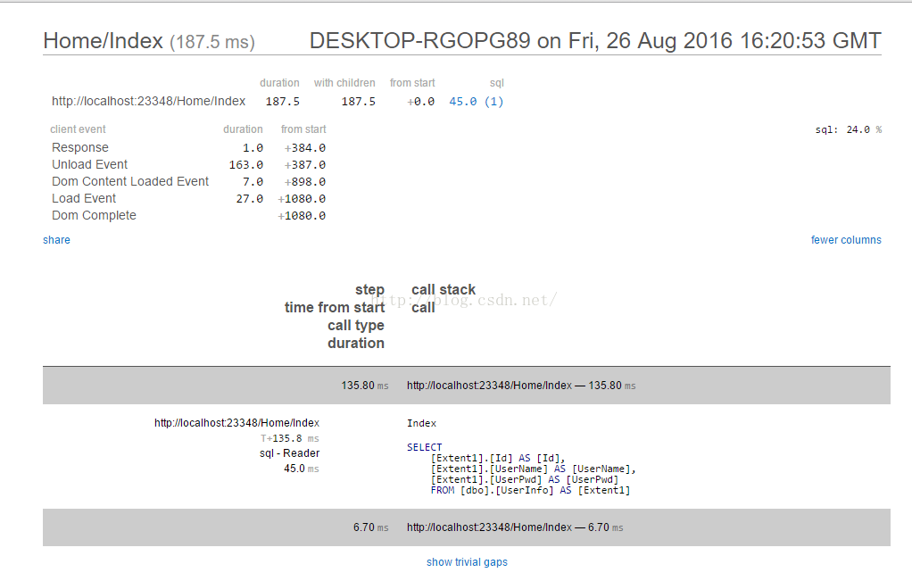Image resolution: width=912 pixels, height=581 pixels.
Task: Click the 45.0 ms query duration
Action: click(x=302, y=469)
